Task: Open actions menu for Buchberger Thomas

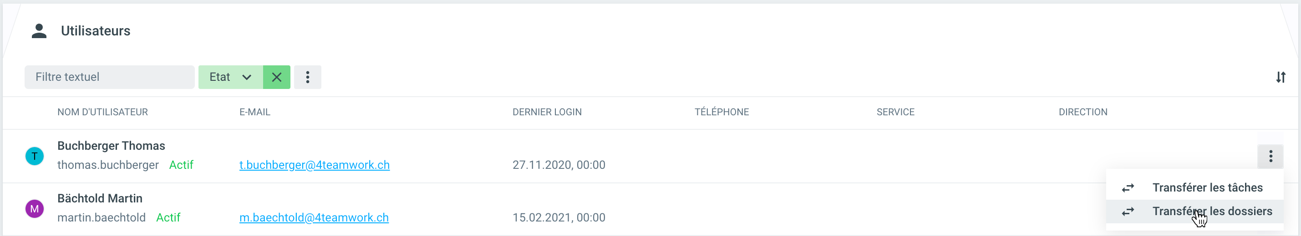Action: 1270,156
